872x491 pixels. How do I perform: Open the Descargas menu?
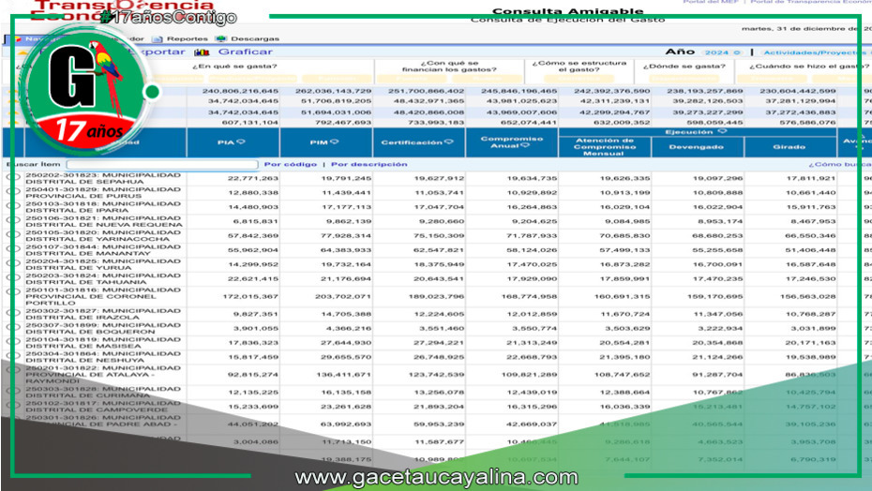pos(255,39)
